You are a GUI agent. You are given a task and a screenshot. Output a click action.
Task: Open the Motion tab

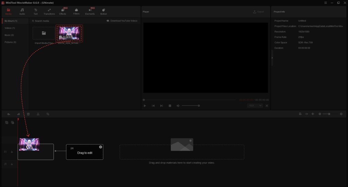pyautogui.click(x=103, y=12)
